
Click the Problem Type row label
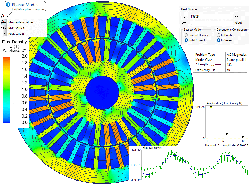click(205, 55)
